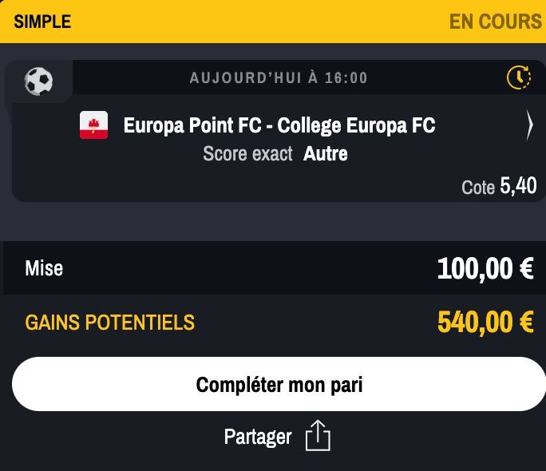Click the yellow clock pending-status icon
The image size is (546, 471).
point(519,77)
